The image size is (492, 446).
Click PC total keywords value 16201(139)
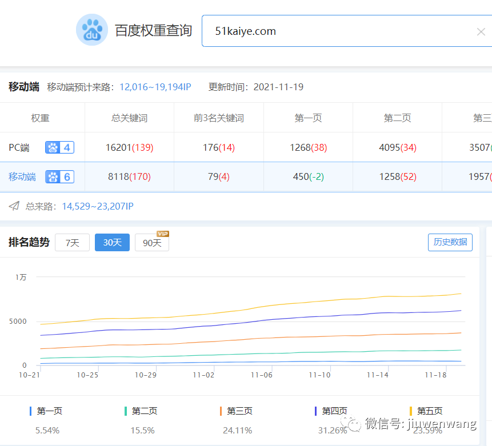[x=129, y=147]
